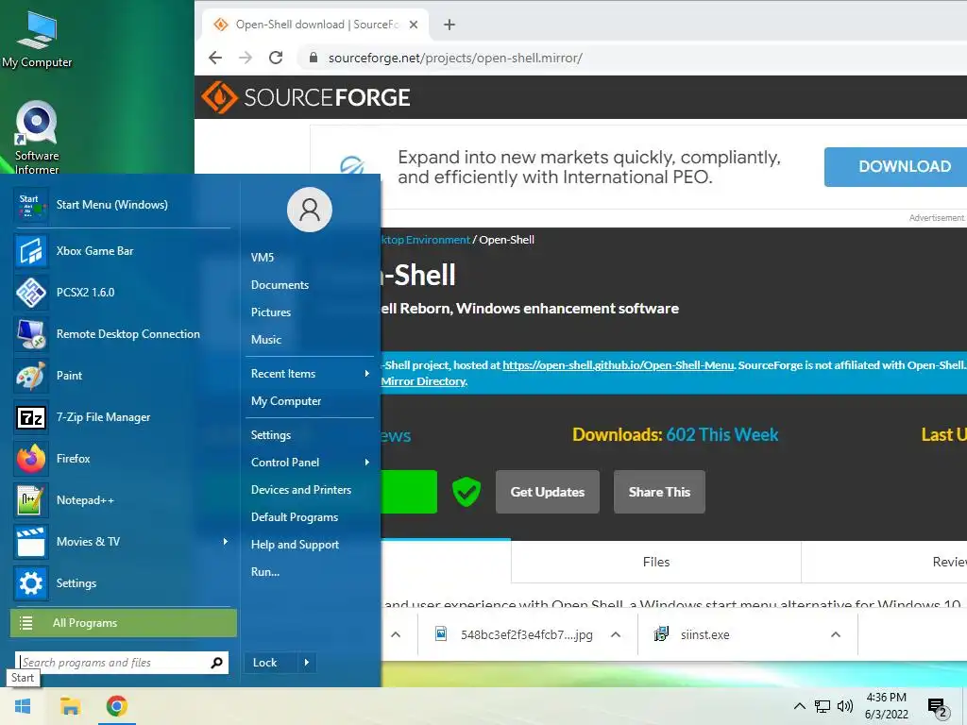The width and height of the screenshot is (967, 725).
Task: Switch to the Files tab
Action: (656, 562)
